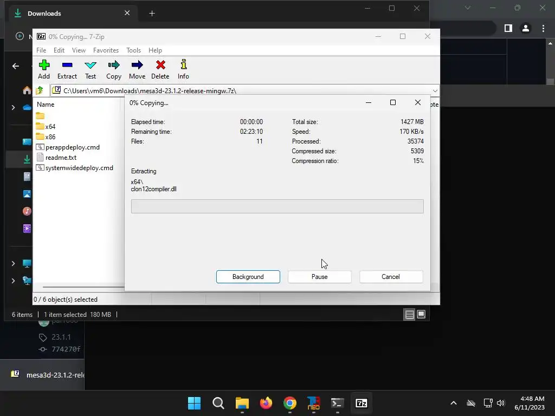Add a new File Explorer tab

pyautogui.click(x=152, y=14)
